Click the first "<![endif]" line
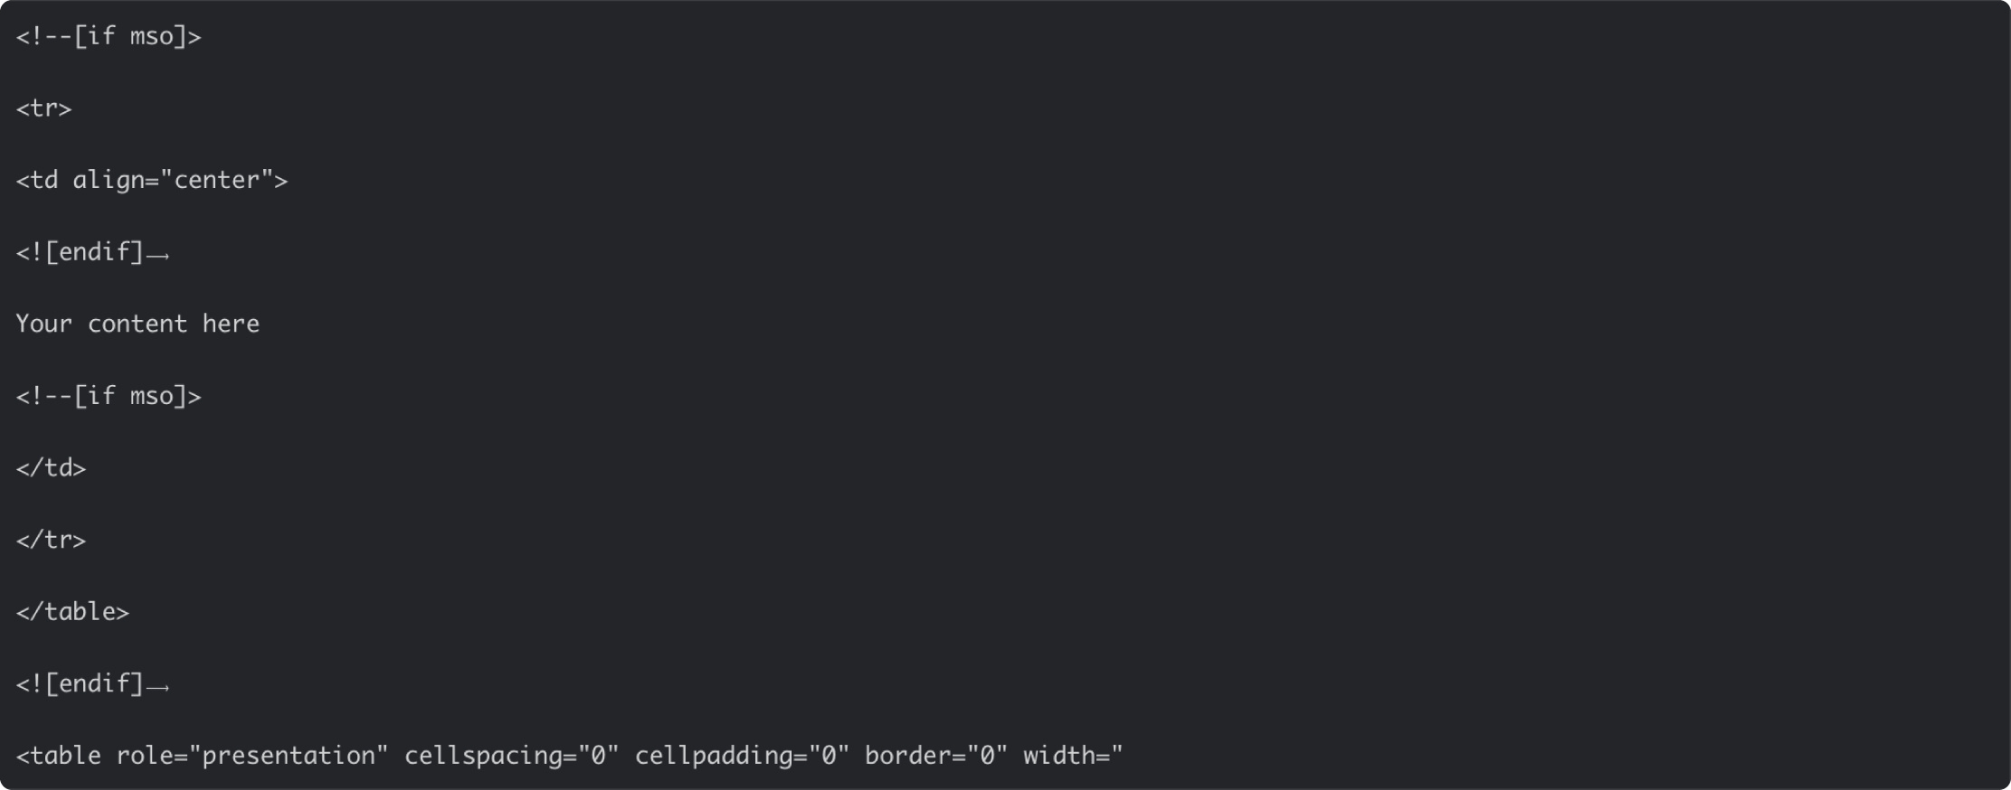This screenshot has height=790, width=2011. click(x=92, y=252)
